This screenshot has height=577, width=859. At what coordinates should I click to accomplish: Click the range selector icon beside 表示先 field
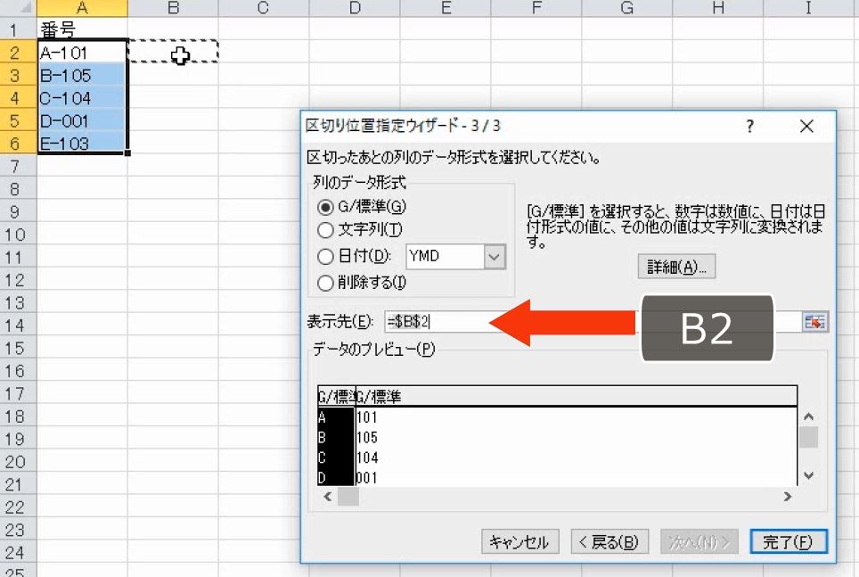(x=815, y=324)
